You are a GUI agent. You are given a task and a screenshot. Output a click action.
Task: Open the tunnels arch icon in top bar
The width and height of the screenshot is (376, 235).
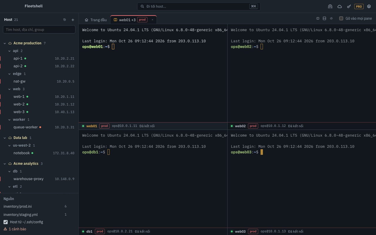pyautogui.click(x=330, y=6)
